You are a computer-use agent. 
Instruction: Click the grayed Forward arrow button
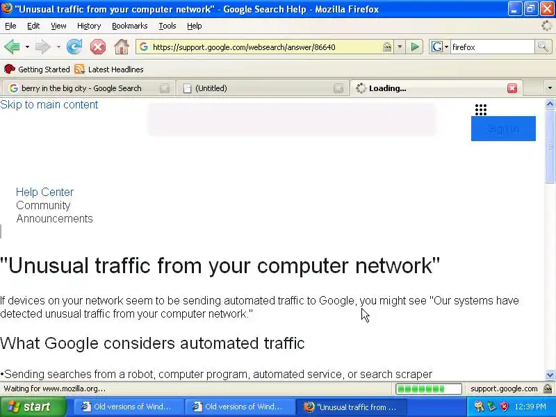[x=43, y=47]
